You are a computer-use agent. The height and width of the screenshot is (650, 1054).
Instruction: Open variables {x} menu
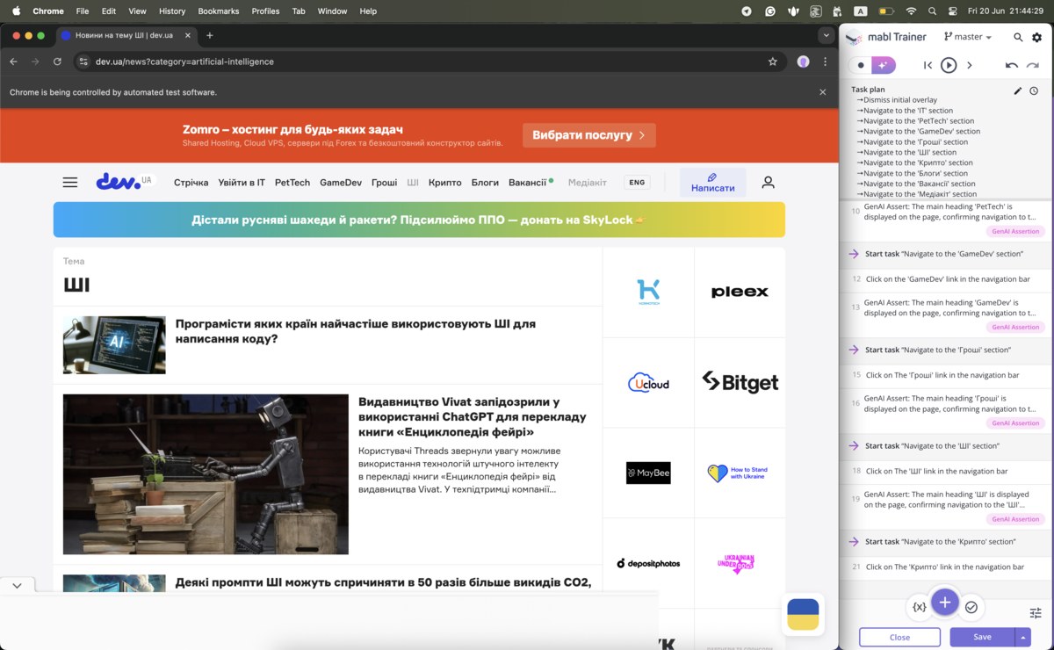(919, 607)
